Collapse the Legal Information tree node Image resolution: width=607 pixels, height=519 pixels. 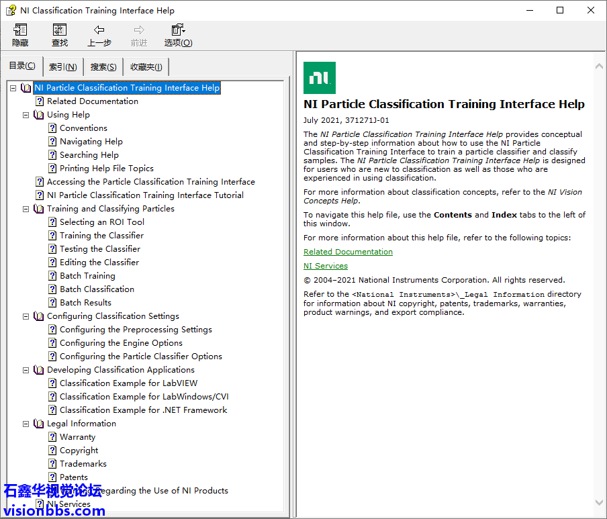[26, 424]
